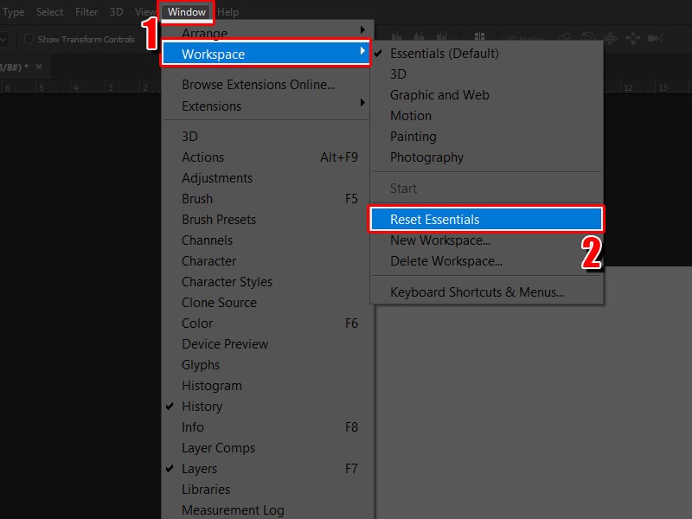
Task: Click New Workspace... option
Action: (439, 240)
